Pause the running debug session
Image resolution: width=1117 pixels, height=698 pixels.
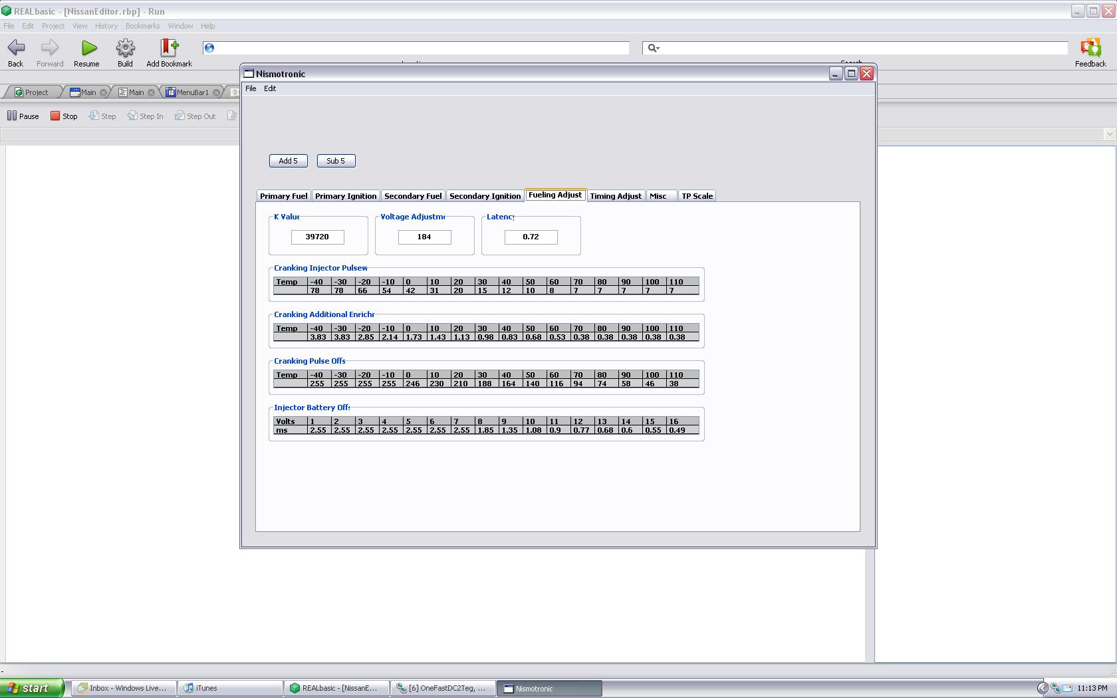(23, 116)
